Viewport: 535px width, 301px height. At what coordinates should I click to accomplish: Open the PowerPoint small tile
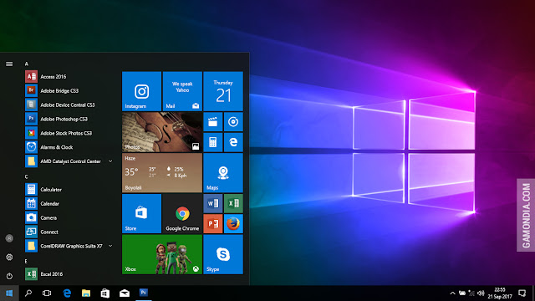(x=213, y=224)
